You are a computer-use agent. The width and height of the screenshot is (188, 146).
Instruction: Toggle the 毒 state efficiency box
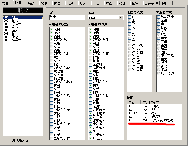159,24
